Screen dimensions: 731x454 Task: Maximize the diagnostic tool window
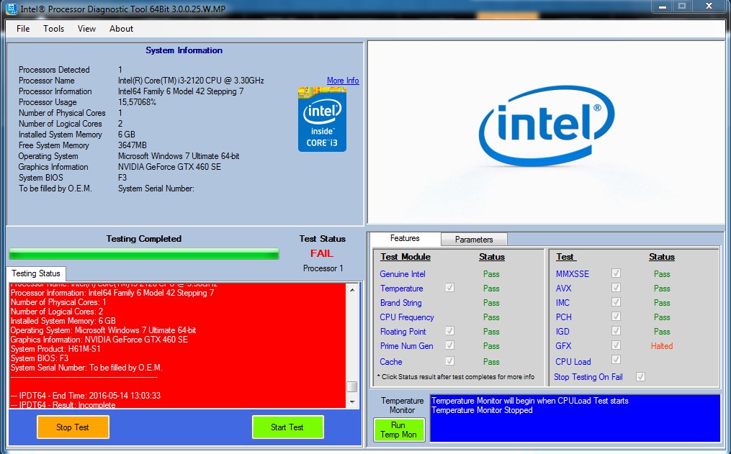pos(682,6)
